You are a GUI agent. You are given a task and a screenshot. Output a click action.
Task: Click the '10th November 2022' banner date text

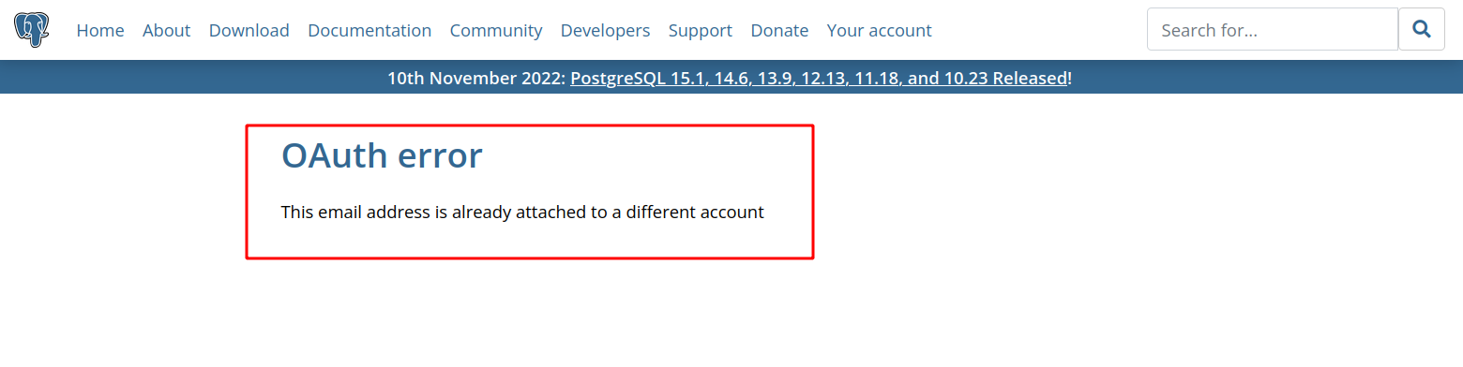coord(476,78)
